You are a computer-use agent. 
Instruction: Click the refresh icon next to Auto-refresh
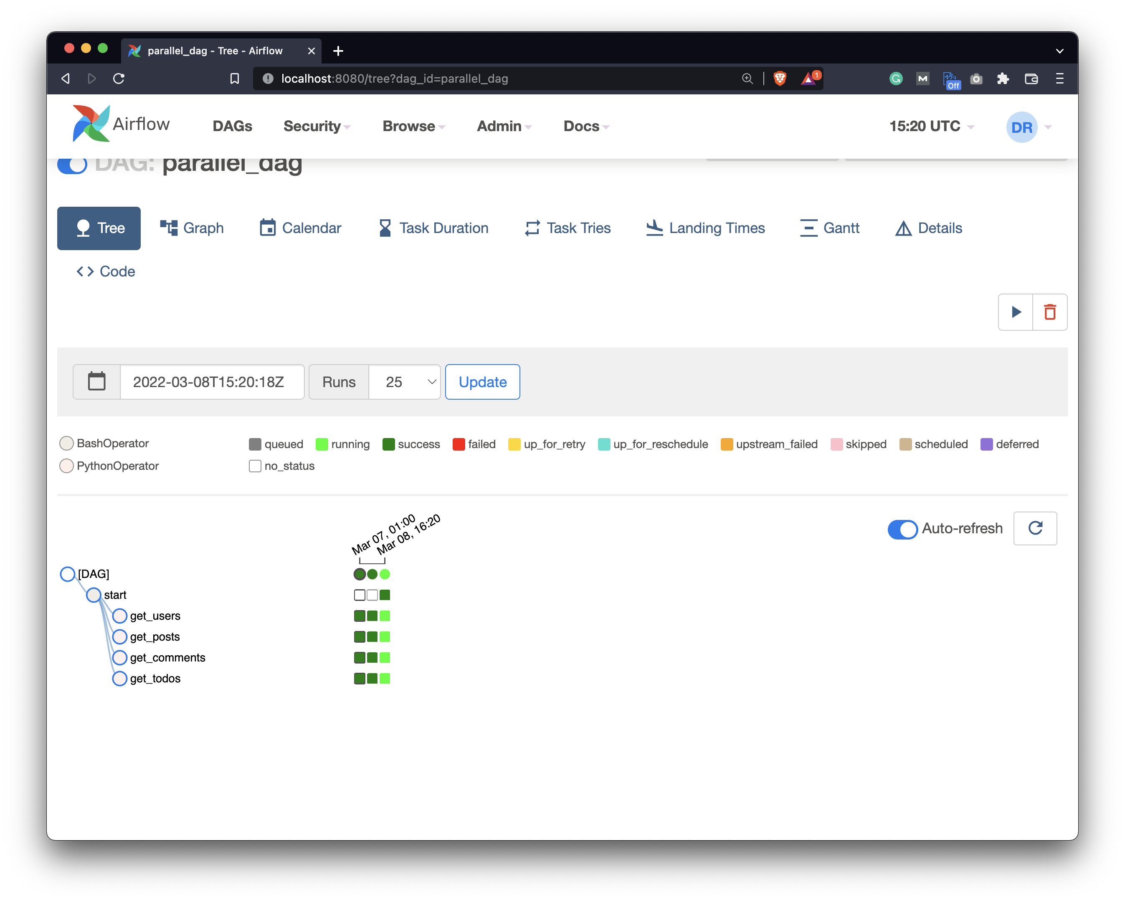tap(1035, 528)
